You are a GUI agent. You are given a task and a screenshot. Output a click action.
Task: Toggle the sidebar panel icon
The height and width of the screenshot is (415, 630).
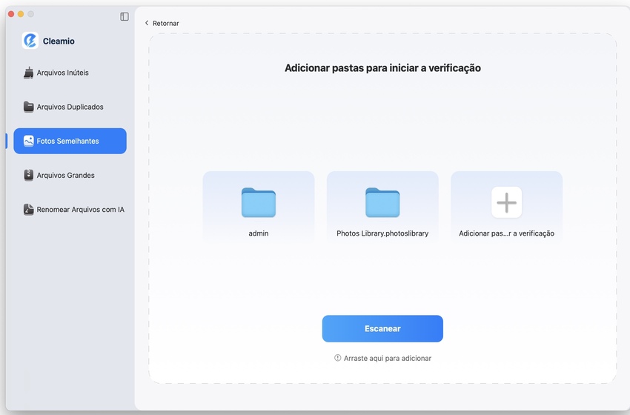[125, 16]
